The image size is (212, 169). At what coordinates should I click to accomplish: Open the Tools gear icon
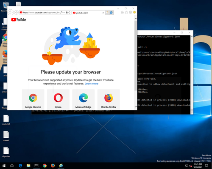[x=131, y=12]
